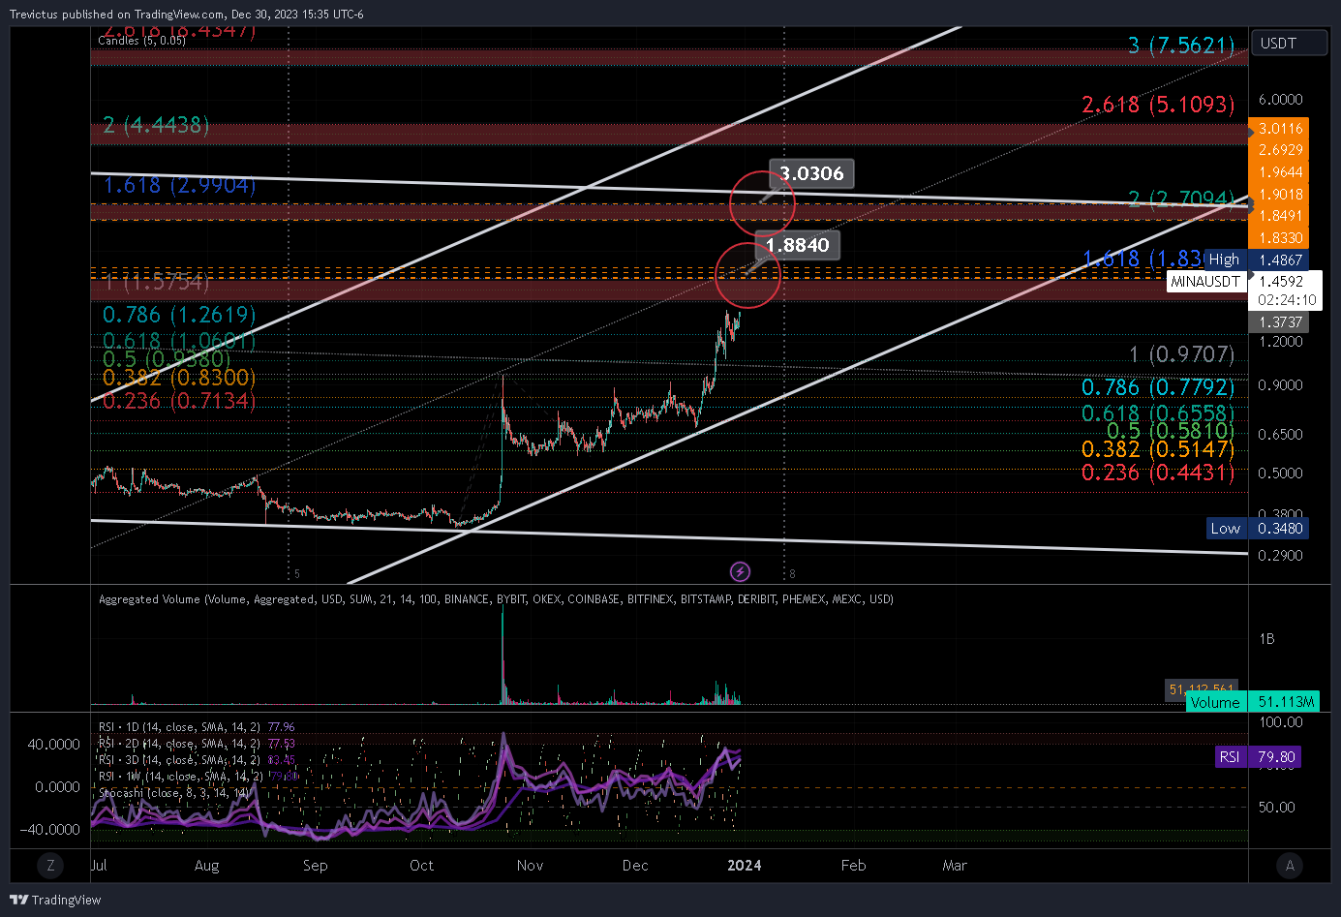Click the 3.0306 price callout label

tap(811, 173)
